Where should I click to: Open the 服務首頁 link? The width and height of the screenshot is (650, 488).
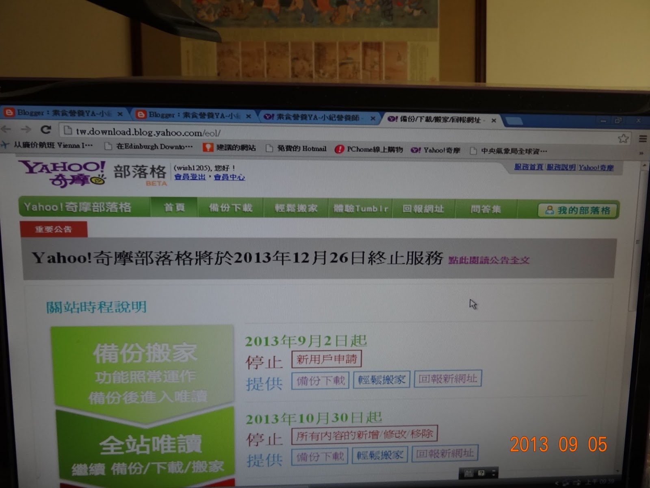click(x=529, y=167)
